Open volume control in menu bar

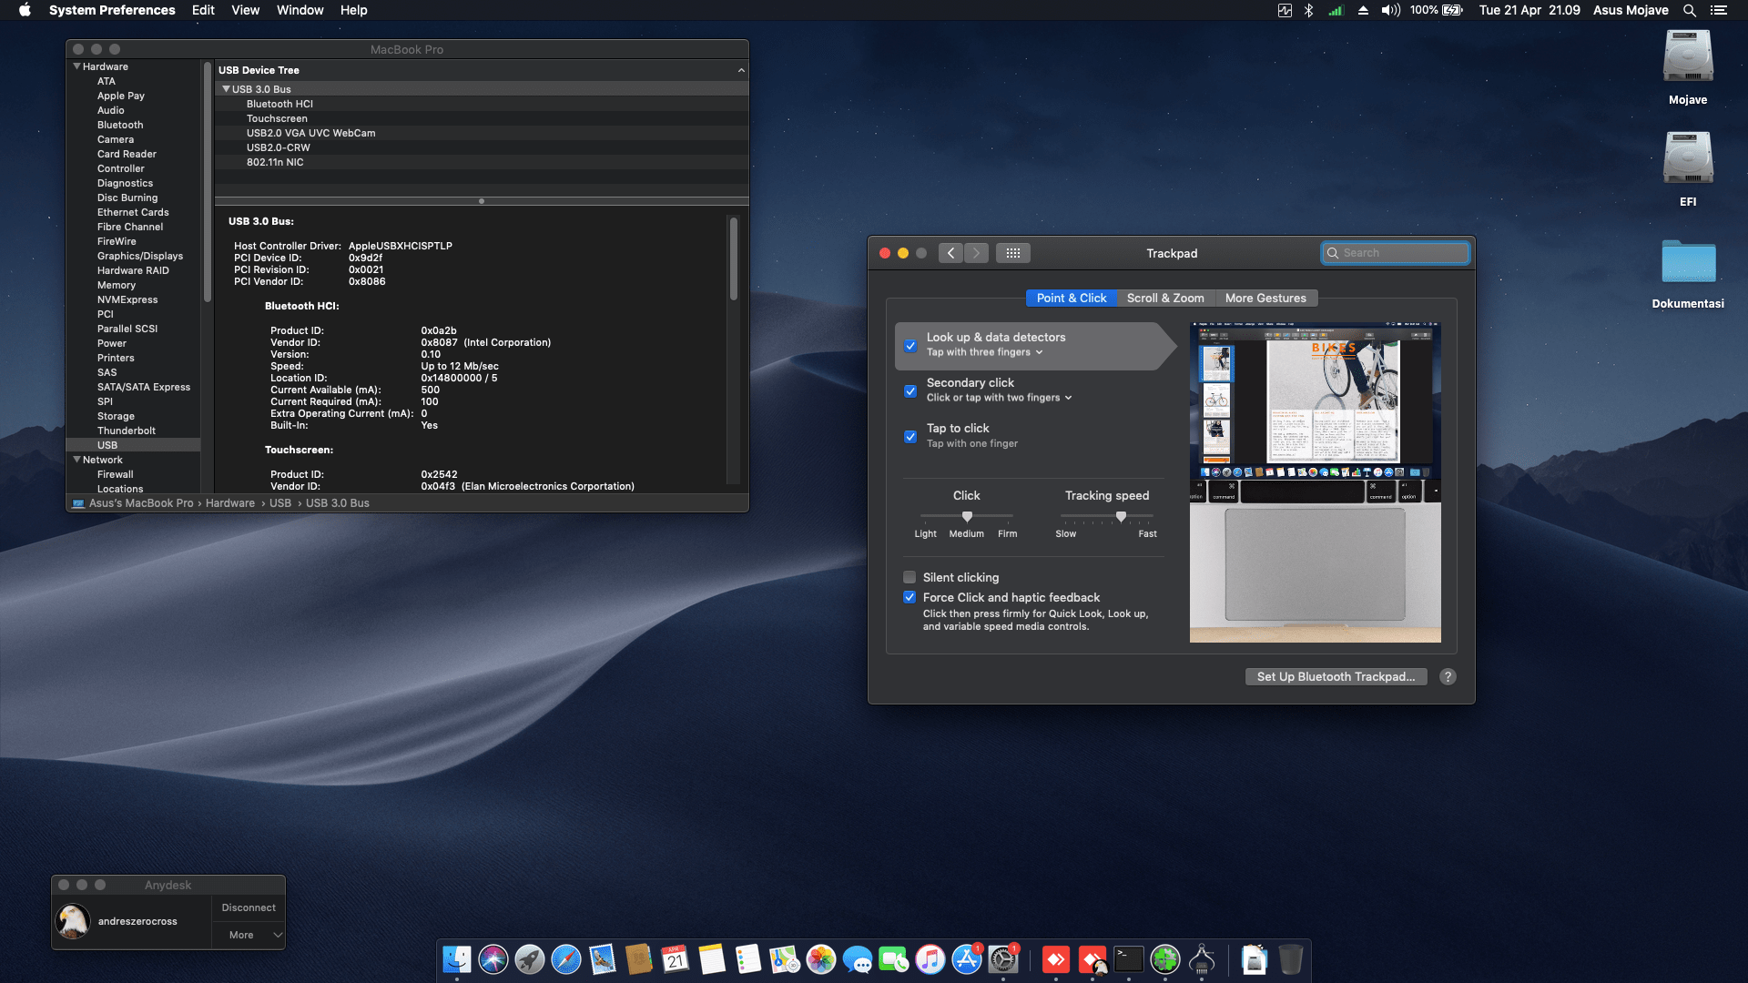pyautogui.click(x=1390, y=10)
